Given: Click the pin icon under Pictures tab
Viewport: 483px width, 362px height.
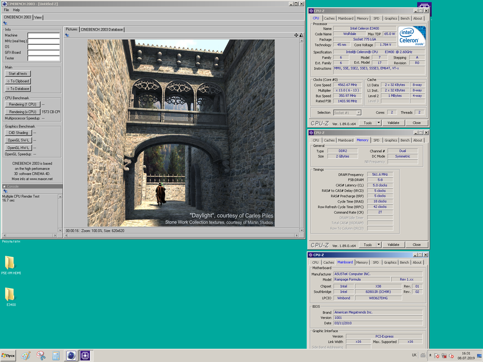Looking at the screenshot, I should coord(67,35).
